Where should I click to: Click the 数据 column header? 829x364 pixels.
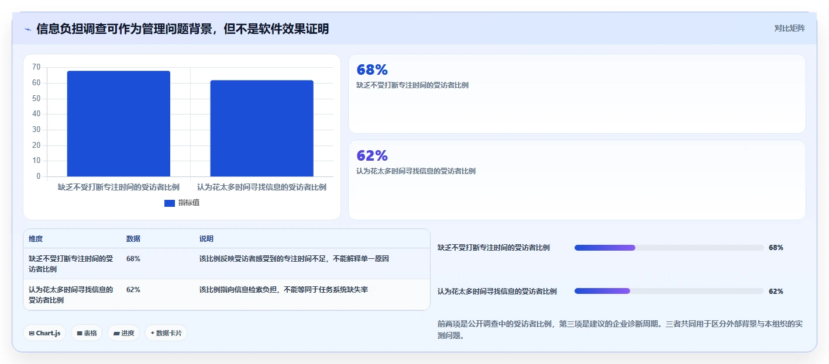point(133,239)
